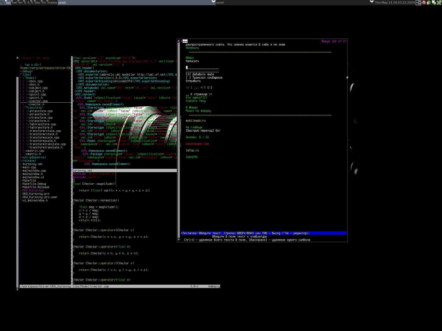Follow the 'Вверх' link
This screenshot has width=442, height=331.
tap(190, 58)
